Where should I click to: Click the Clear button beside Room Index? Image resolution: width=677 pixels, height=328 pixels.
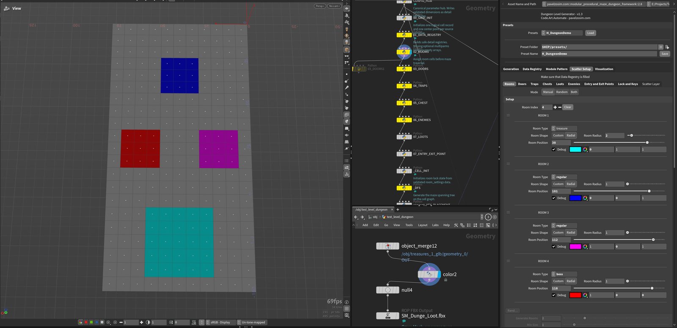coord(568,107)
